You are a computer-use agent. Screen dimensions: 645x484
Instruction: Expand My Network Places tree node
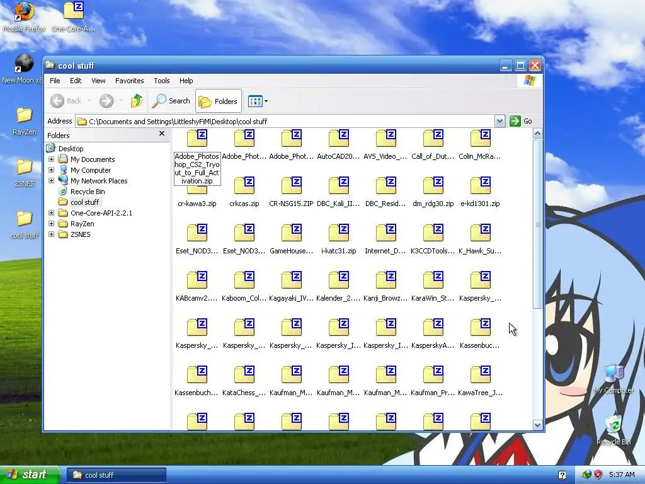(52, 181)
